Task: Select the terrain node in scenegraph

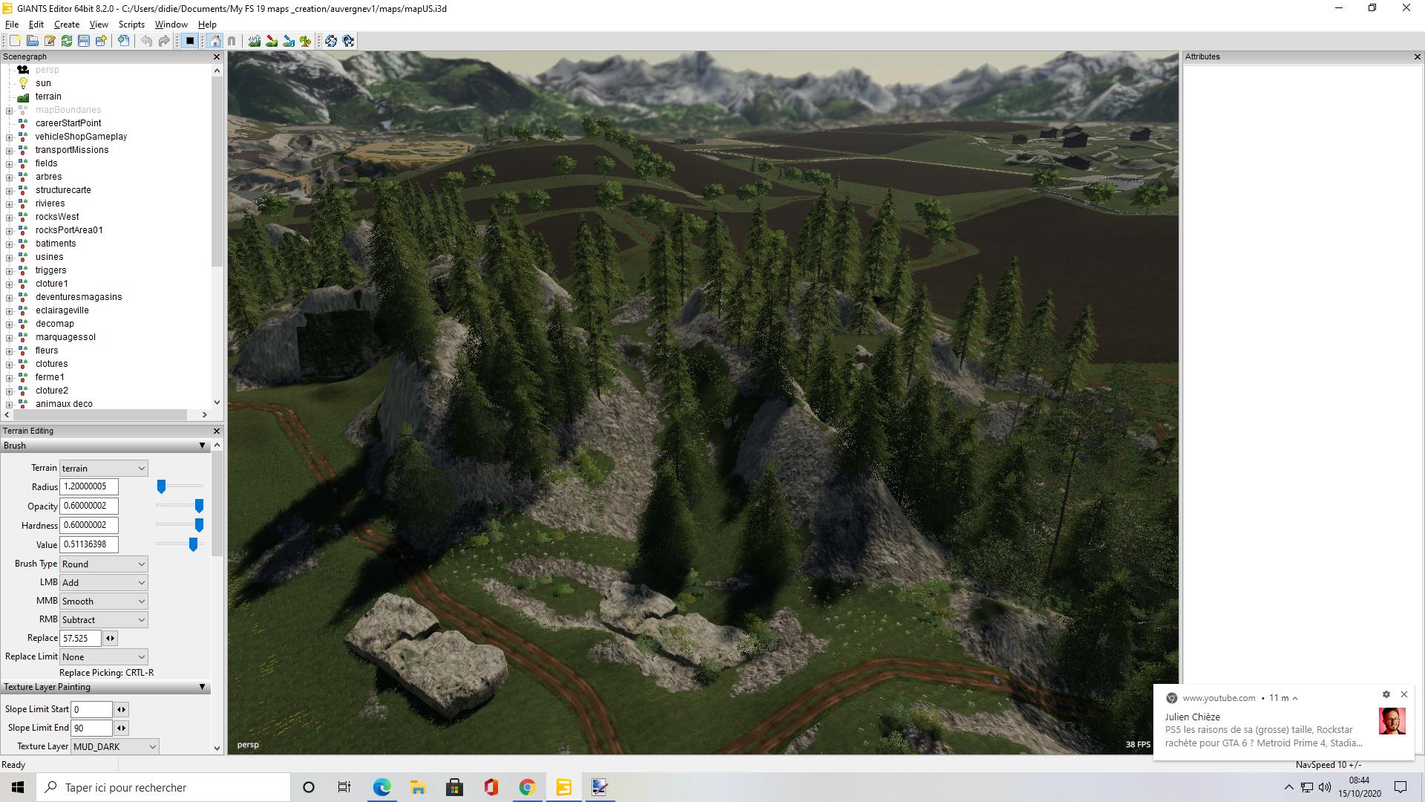Action: point(48,97)
